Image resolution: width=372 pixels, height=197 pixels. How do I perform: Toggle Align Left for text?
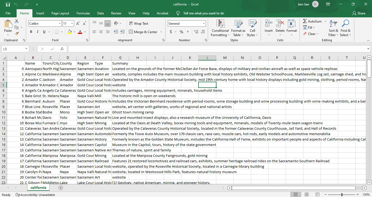point(94,32)
